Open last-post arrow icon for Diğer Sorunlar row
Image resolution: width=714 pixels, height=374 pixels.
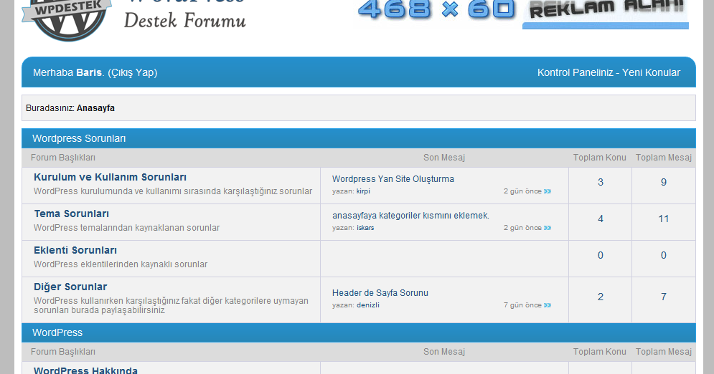(x=548, y=305)
